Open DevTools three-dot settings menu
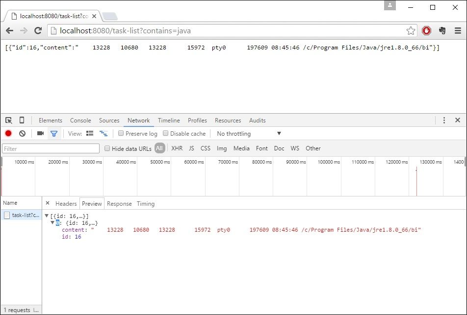467x315 pixels. tap(444, 121)
